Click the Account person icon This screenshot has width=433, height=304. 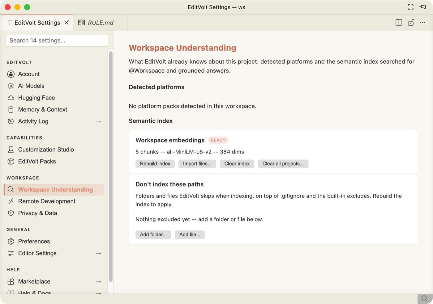pyautogui.click(x=11, y=74)
